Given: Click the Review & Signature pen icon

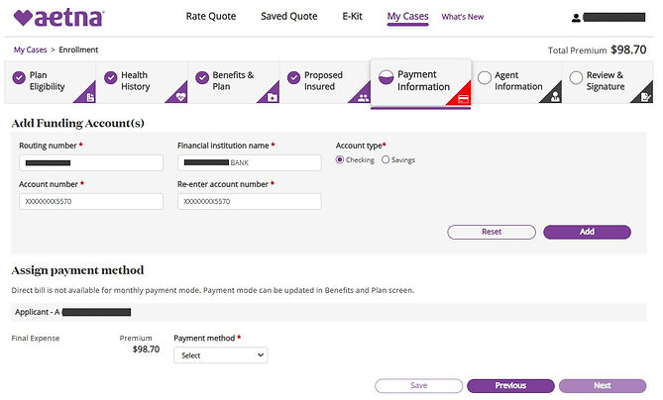Looking at the screenshot, I should click(645, 97).
